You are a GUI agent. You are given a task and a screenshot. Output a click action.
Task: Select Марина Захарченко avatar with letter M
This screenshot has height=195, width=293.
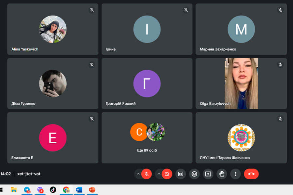(241, 29)
